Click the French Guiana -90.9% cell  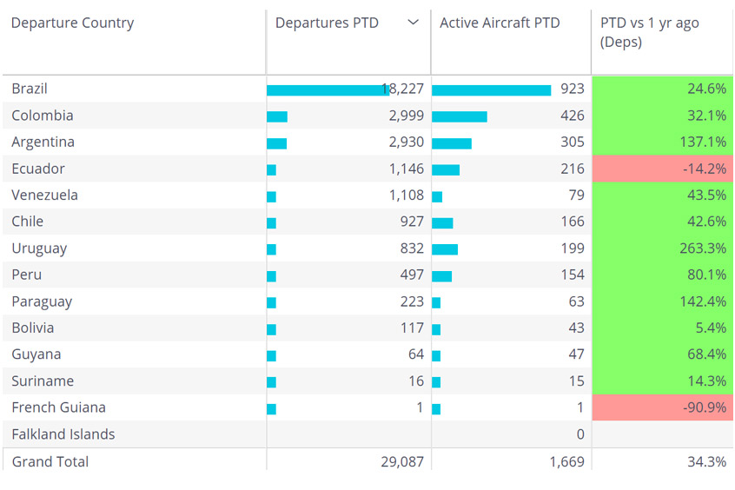click(x=662, y=407)
